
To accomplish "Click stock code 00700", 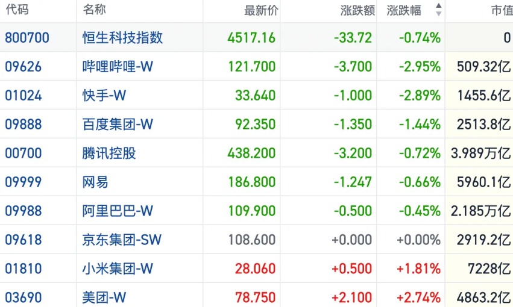I will 24,153.
